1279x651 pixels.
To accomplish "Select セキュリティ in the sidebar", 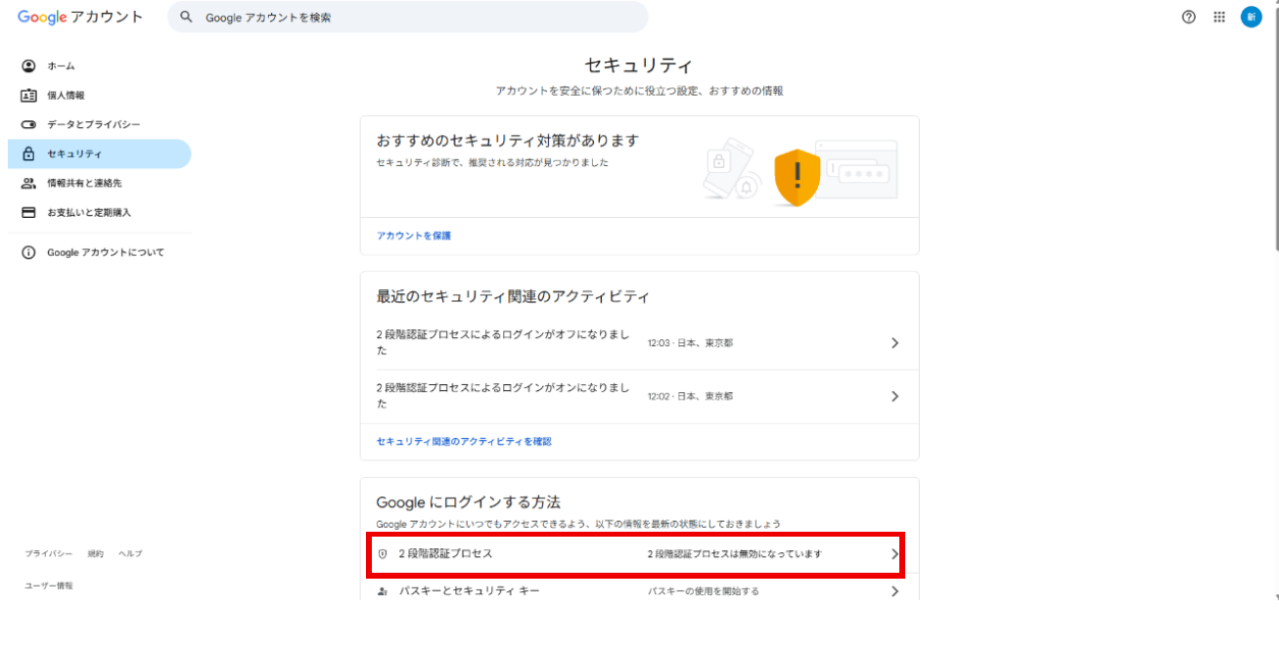I will click(99, 153).
